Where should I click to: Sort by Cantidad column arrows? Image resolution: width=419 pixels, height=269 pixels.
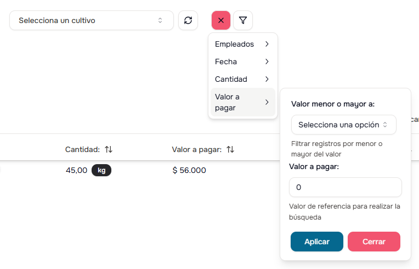pos(109,149)
